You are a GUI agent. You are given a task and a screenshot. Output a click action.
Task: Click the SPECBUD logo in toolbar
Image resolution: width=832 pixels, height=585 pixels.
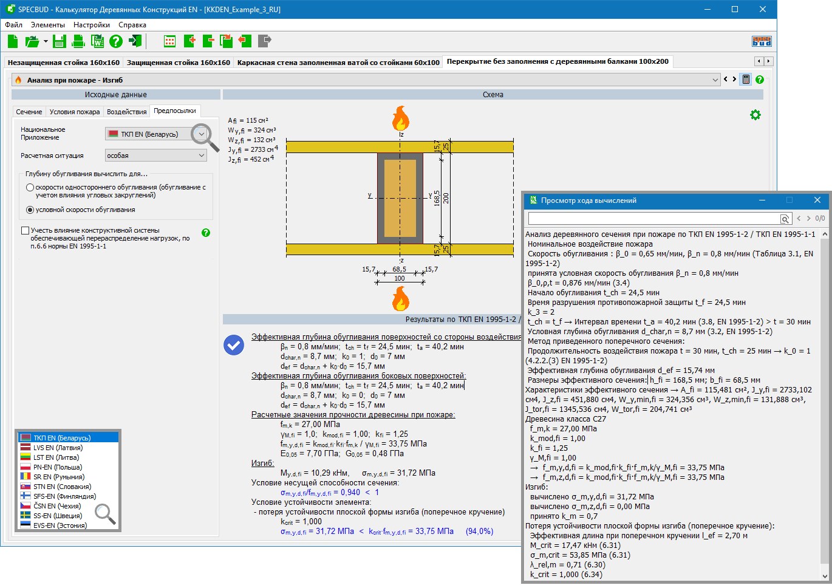(x=761, y=41)
